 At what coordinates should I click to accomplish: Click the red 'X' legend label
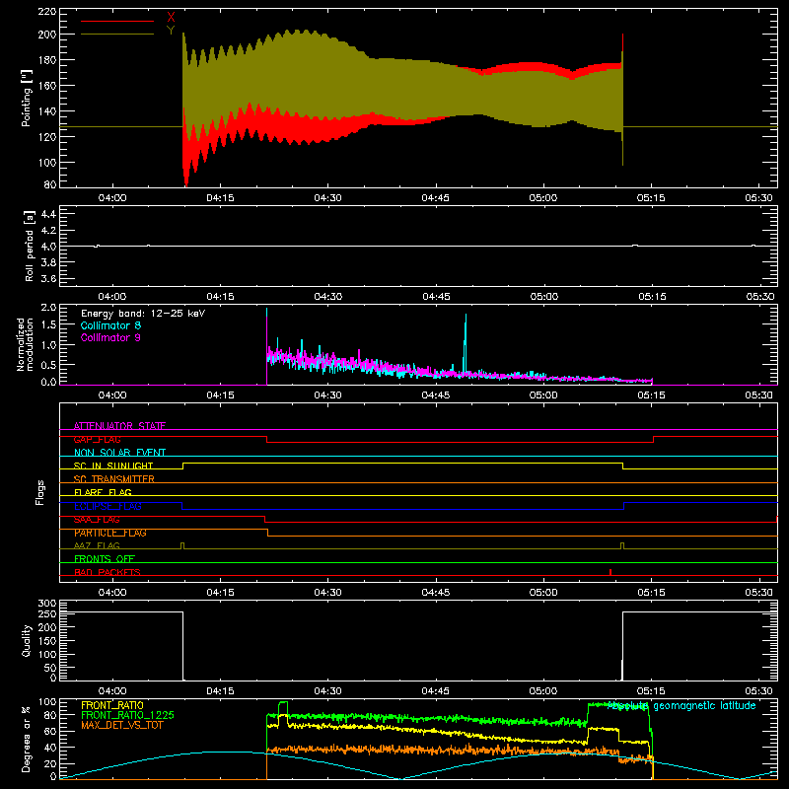click(171, 18)
